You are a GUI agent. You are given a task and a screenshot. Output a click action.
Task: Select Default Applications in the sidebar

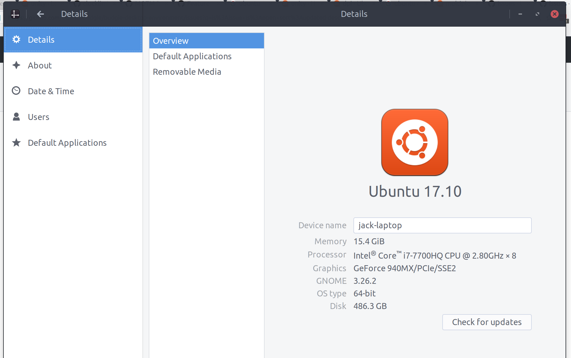click(67, 143)
